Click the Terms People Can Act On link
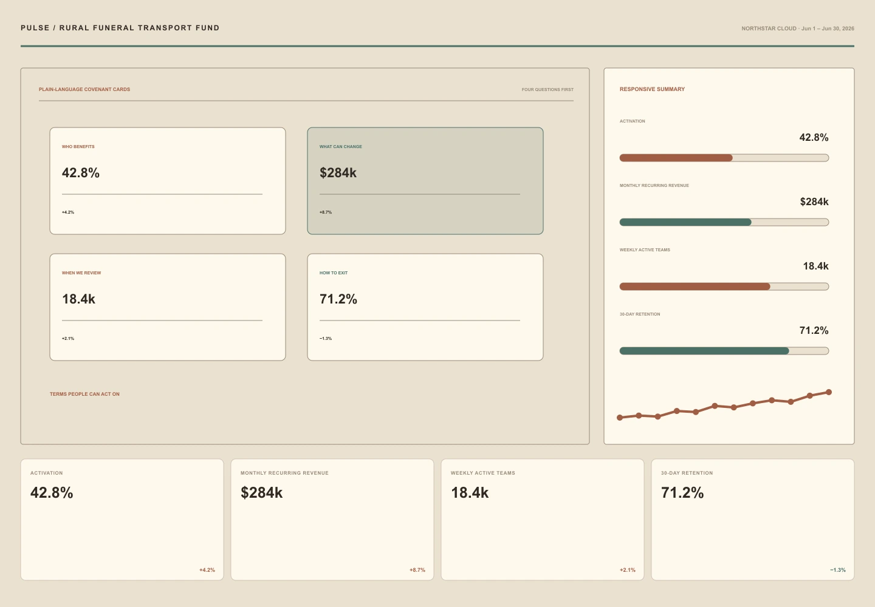 pos(84,394)
